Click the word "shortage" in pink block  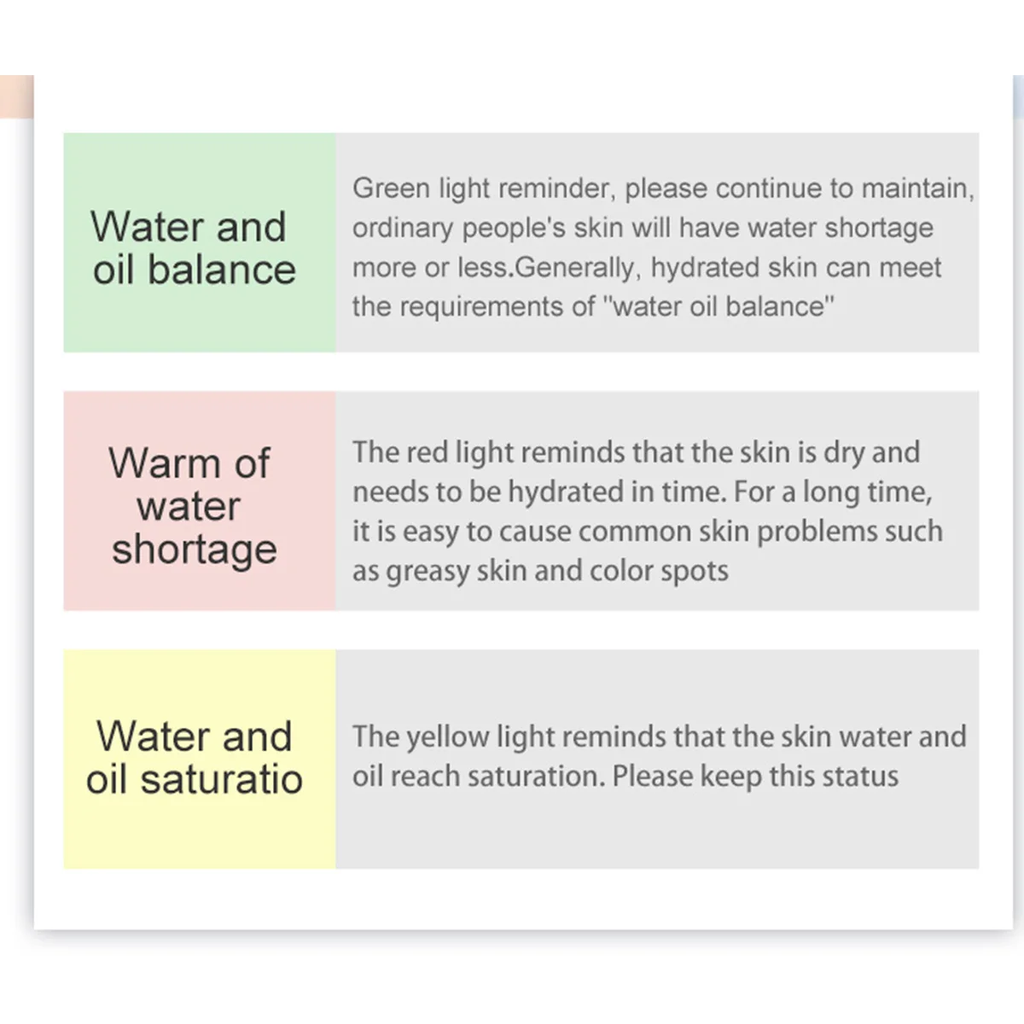click(x=195, y=549)
